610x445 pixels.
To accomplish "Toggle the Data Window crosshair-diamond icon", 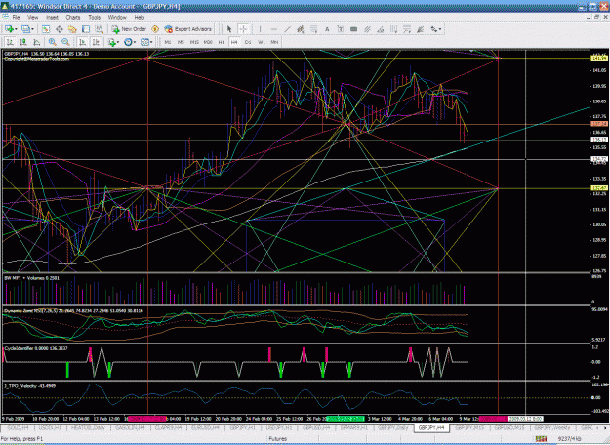I will (60, 29).
